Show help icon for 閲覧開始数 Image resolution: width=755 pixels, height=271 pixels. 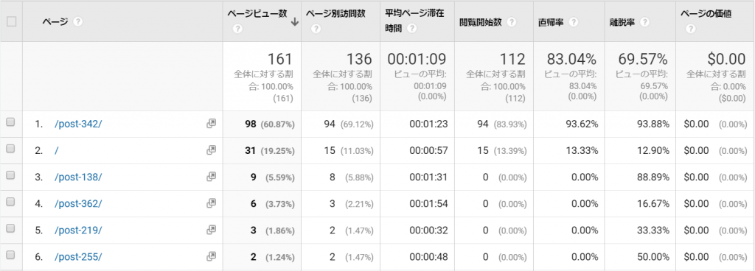pyautogui.click(x=512, y=22)
